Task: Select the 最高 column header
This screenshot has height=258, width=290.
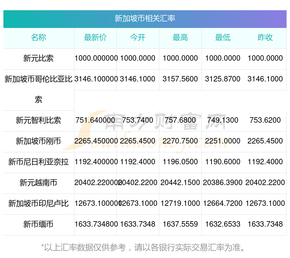Action: [180, 37]
